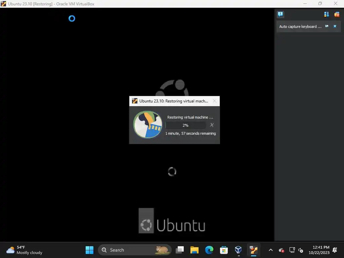Click the delete finished notifications icon
This screenshot has width=344, height=258.
tap(337, 14)
